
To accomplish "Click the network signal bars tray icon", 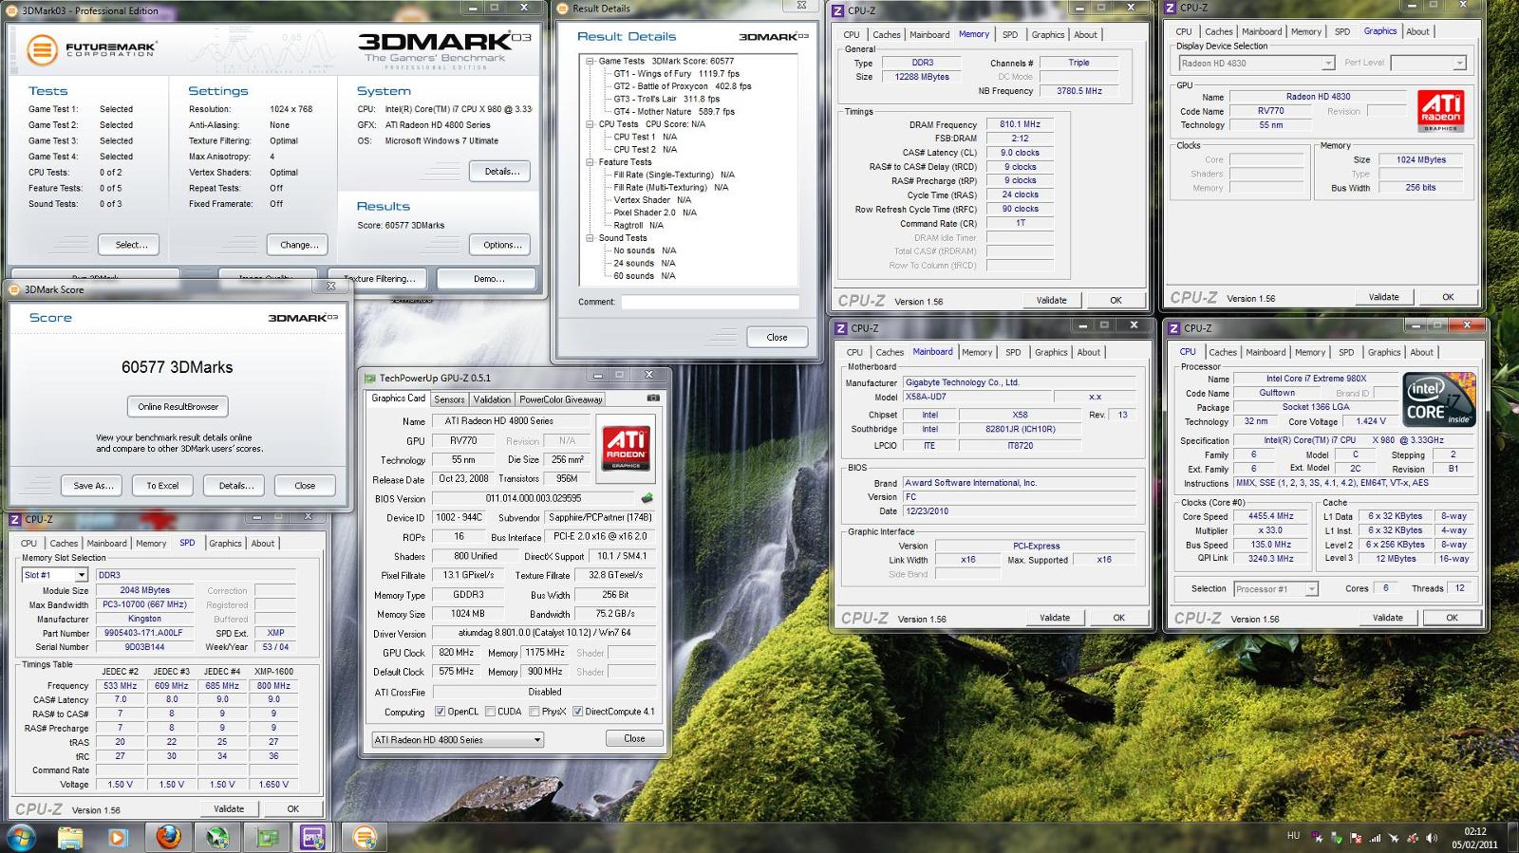I will 1375,838.
